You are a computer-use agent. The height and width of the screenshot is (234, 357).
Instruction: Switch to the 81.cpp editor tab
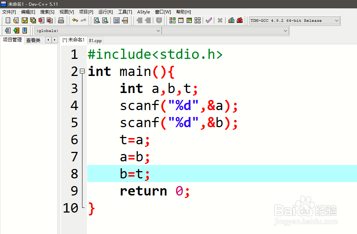(x=95, y=41)
